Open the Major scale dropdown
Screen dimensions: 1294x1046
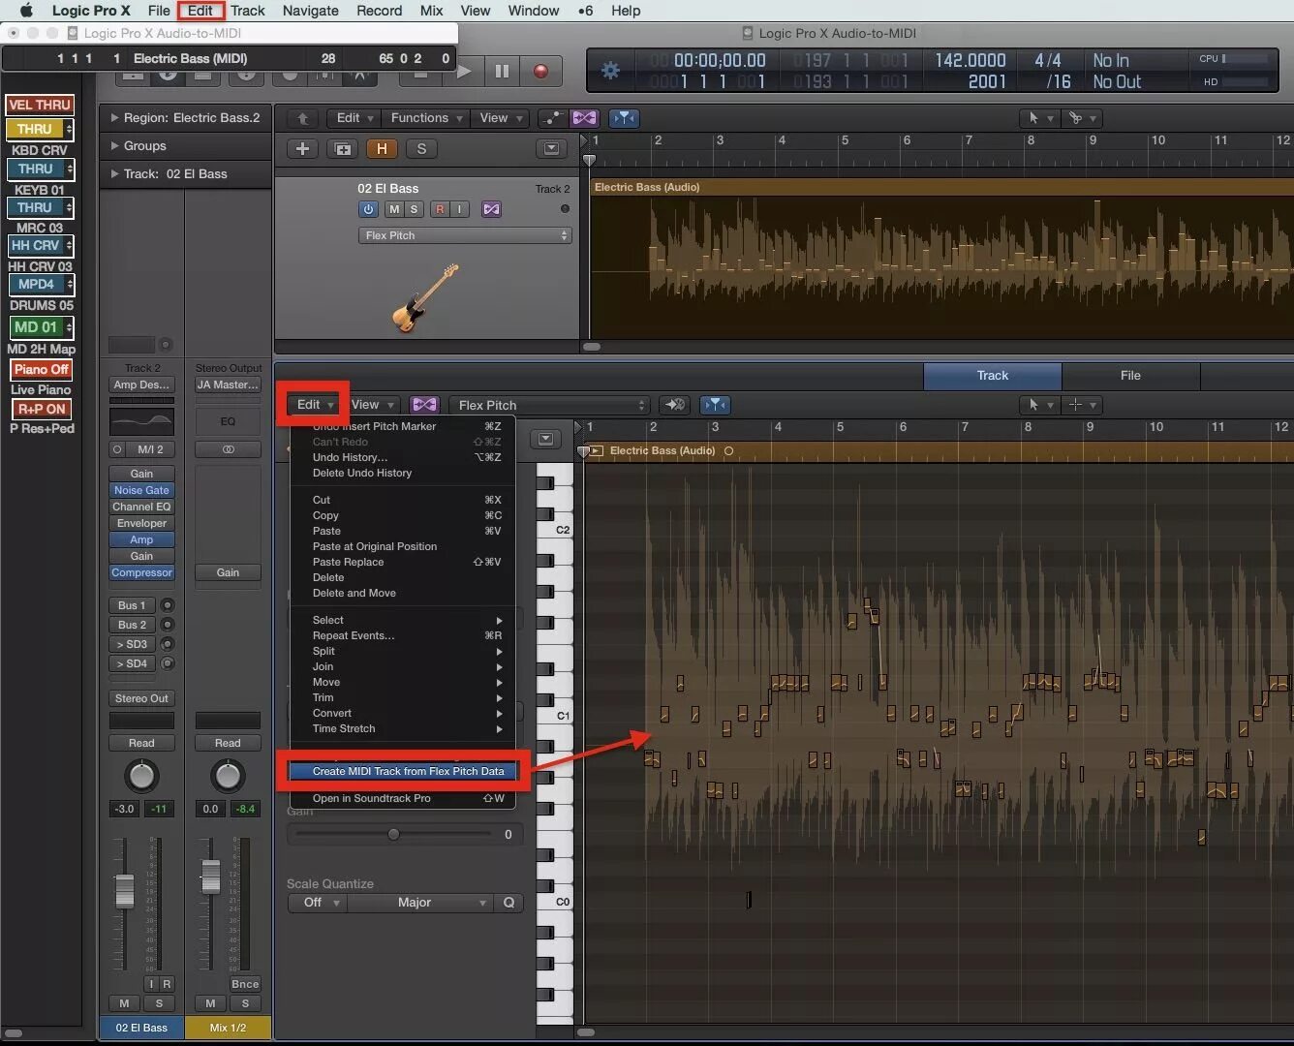[420, 903]
